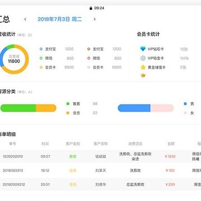
Task: Click 总监洗剪吹 item in 刘德华 row
Action: [x=135, y=185]
